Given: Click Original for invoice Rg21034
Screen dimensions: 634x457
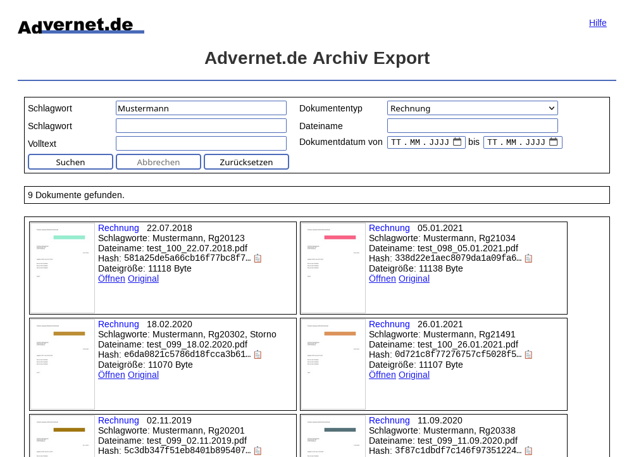Looking at the screenshot, I should [414, 279].
